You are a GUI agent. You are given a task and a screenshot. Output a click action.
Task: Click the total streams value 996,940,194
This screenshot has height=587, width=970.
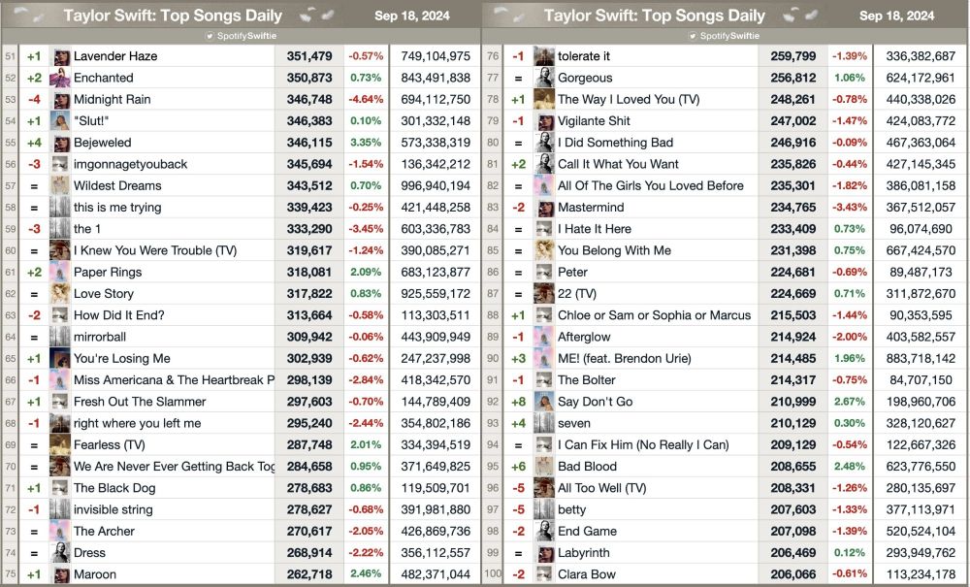[436, 185]
